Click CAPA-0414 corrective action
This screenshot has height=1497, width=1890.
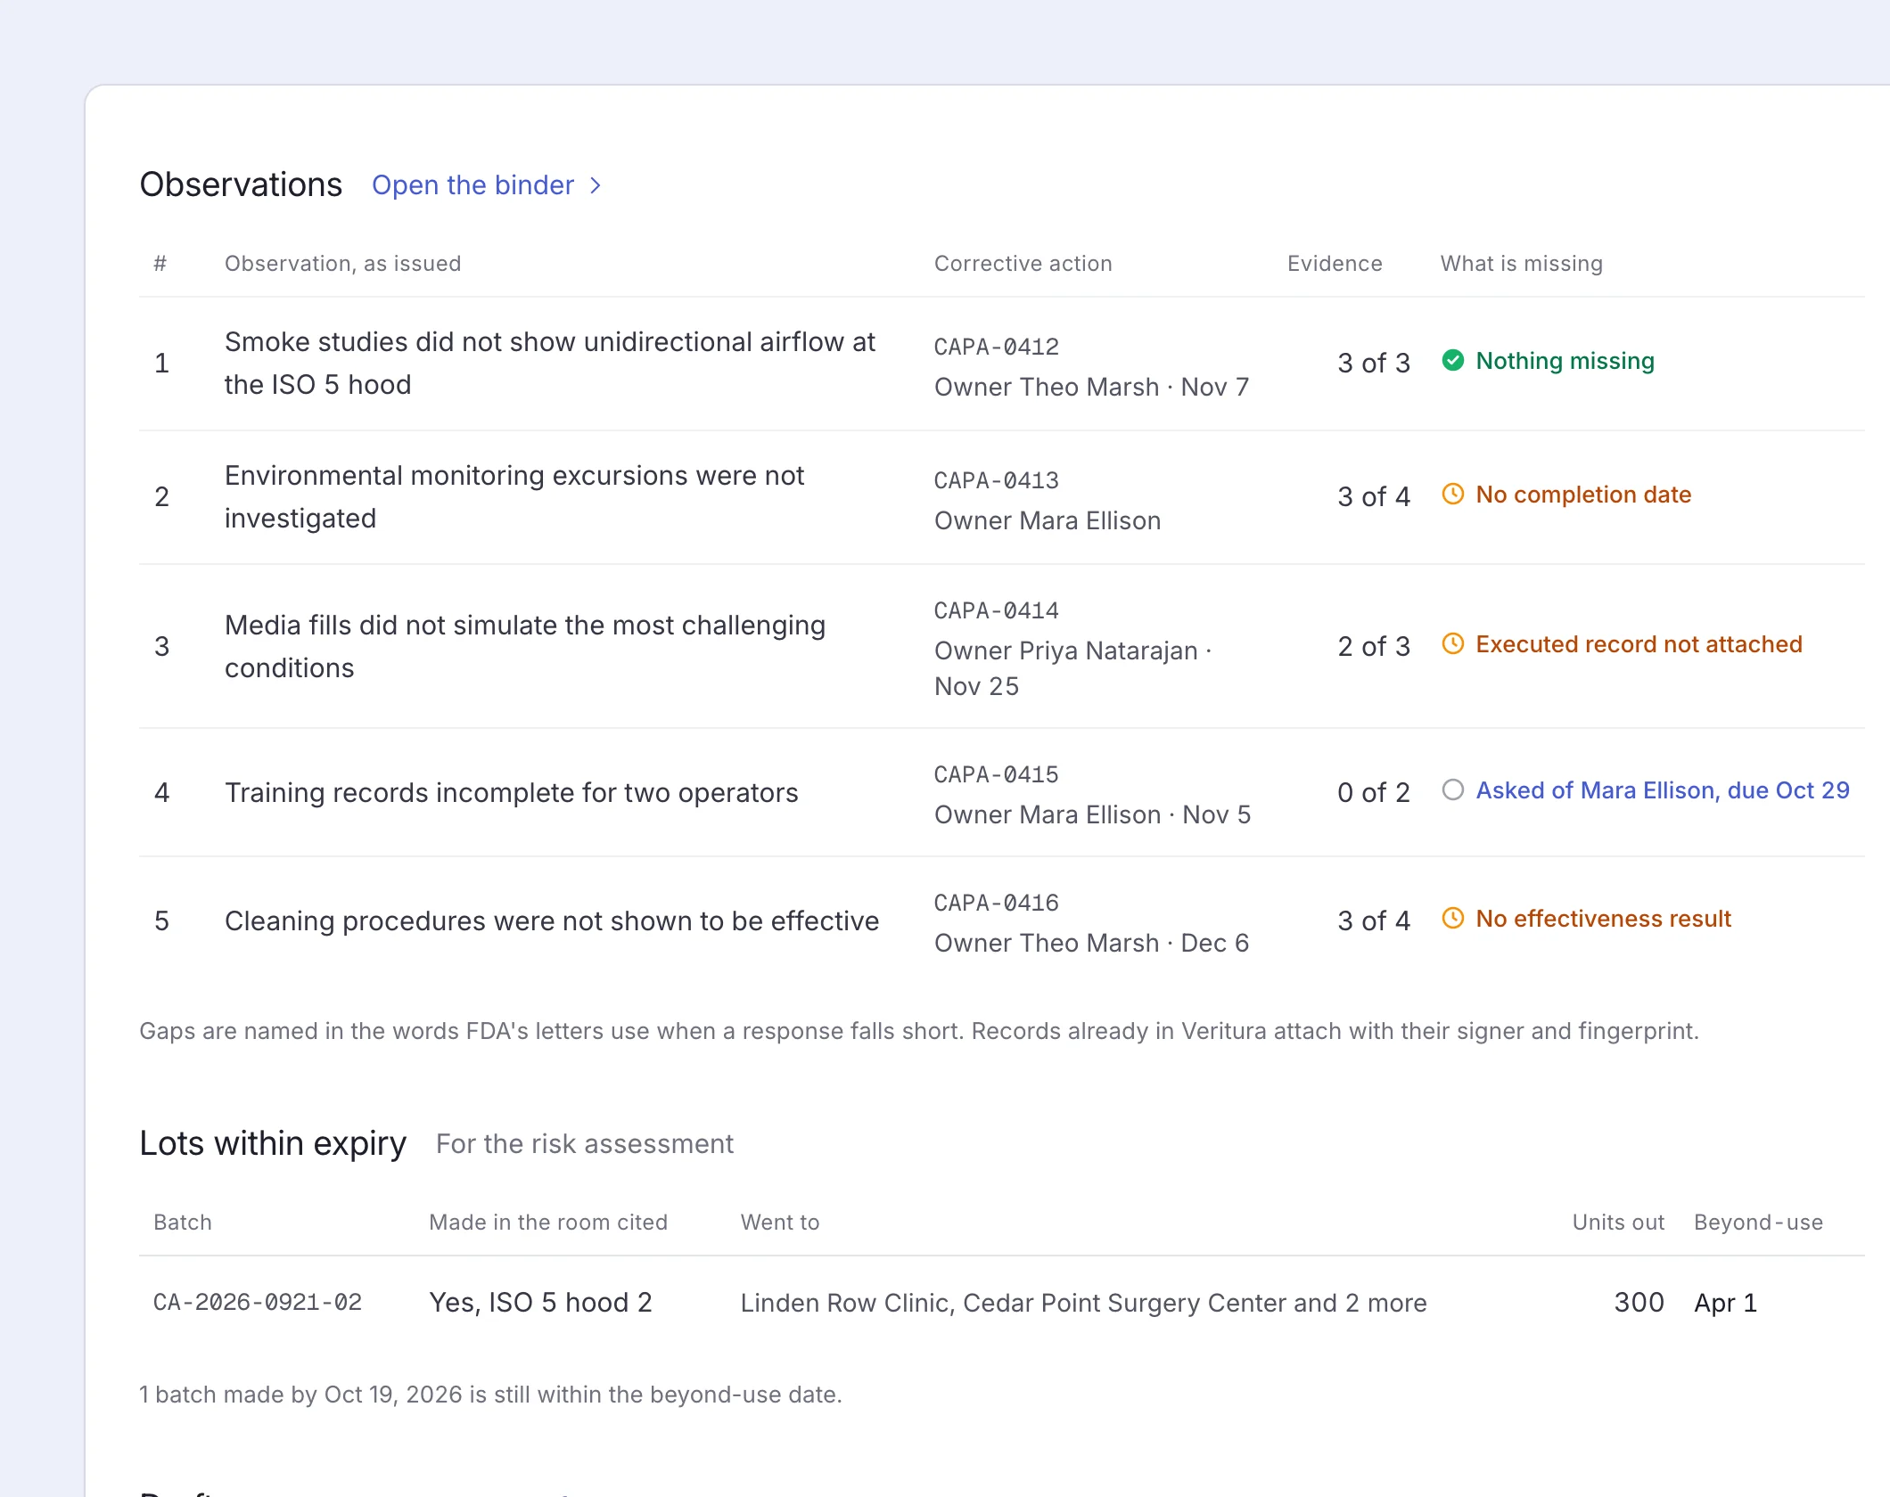click(x=997, y=610)
